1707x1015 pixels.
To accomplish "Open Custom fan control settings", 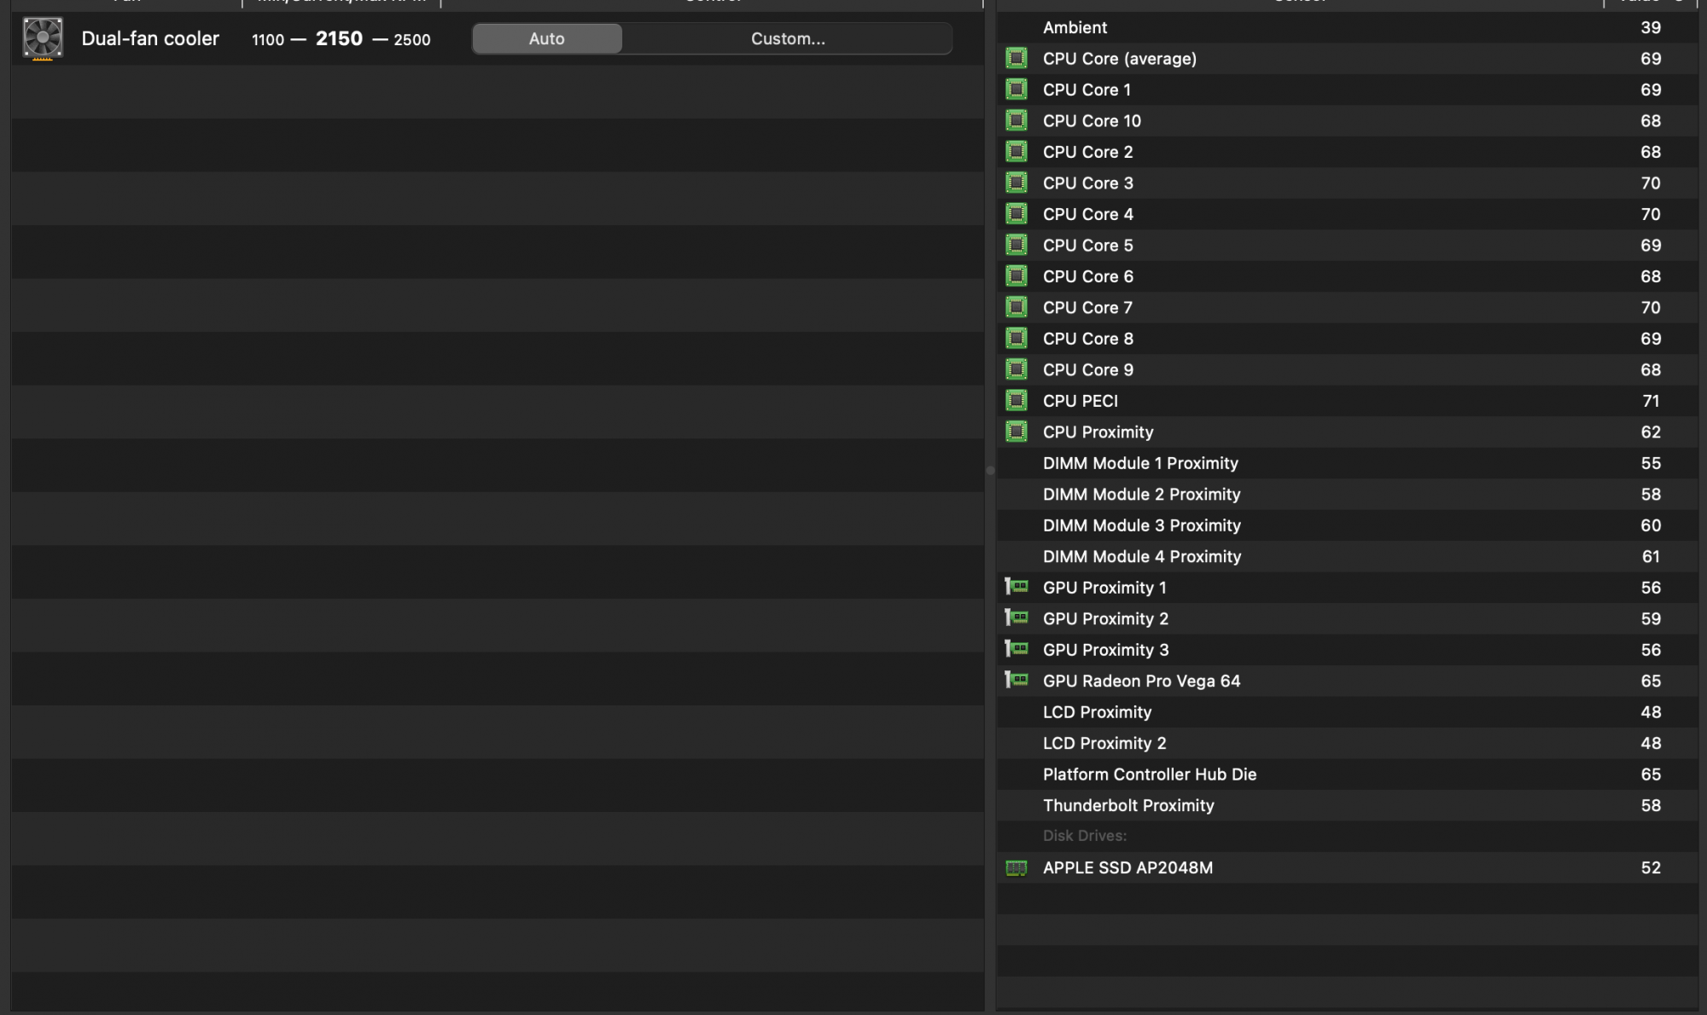I will [787, 38].
